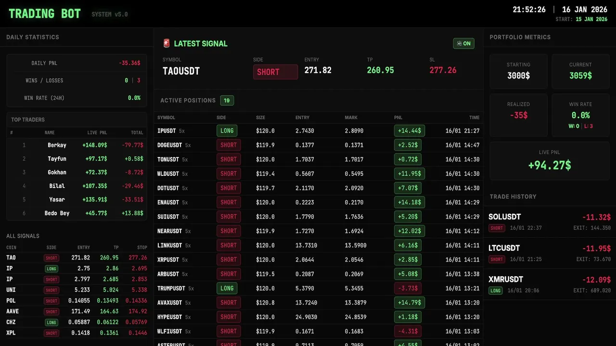Viewport: 616px width, 346px height.
Task: Click the TP value 260.95 in Latest Signal
Action: point(380,70)
